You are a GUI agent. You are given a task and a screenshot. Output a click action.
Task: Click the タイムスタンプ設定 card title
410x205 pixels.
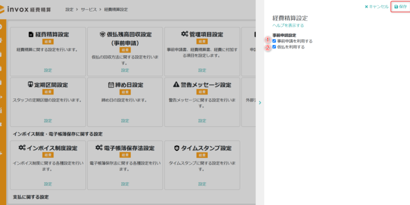(x=206, y=148)
